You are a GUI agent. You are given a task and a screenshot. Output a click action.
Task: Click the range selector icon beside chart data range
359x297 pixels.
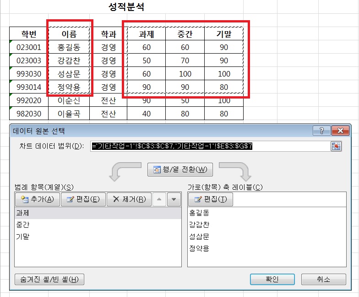(337, 146)
